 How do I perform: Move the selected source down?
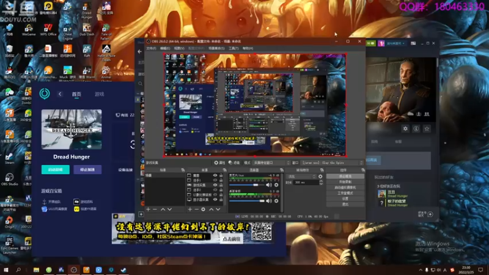[x=218, y=209]
